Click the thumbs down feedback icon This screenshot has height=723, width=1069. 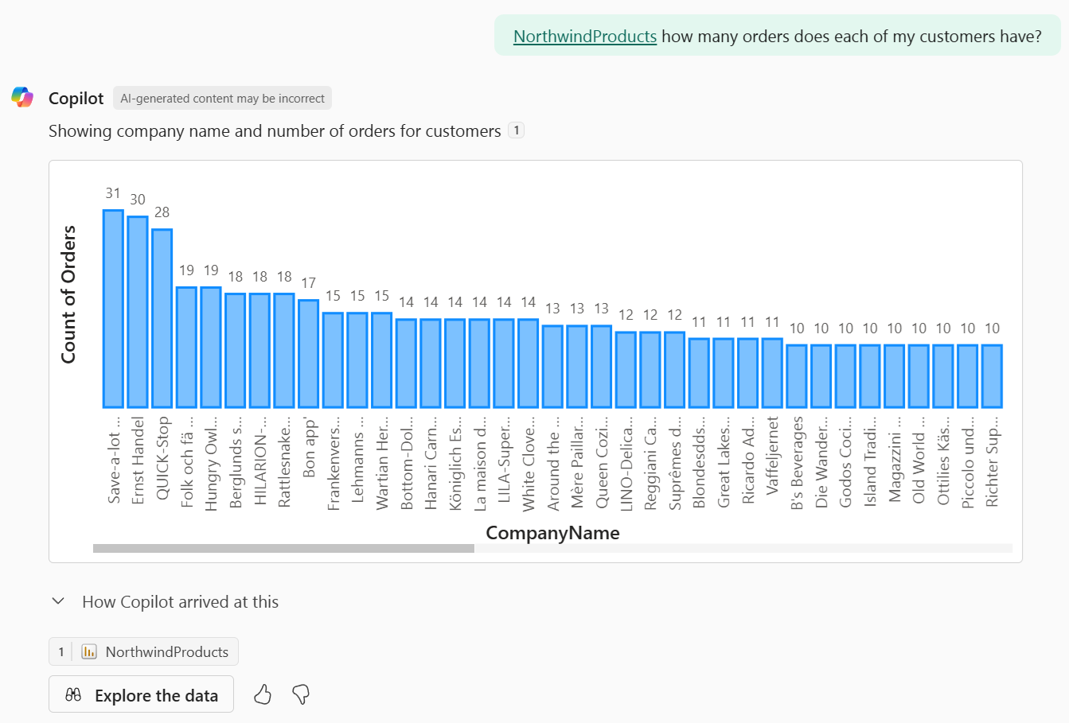(301, 695)
